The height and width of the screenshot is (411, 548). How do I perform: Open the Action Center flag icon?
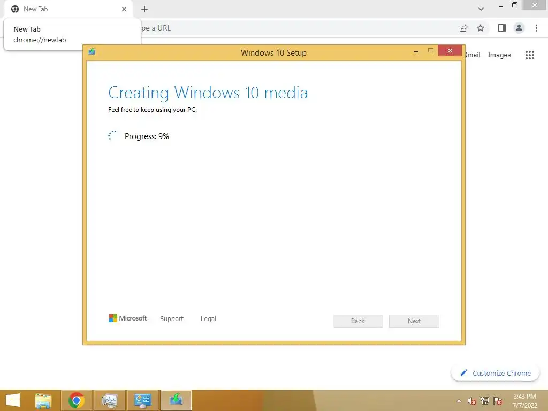coord(498,401)
